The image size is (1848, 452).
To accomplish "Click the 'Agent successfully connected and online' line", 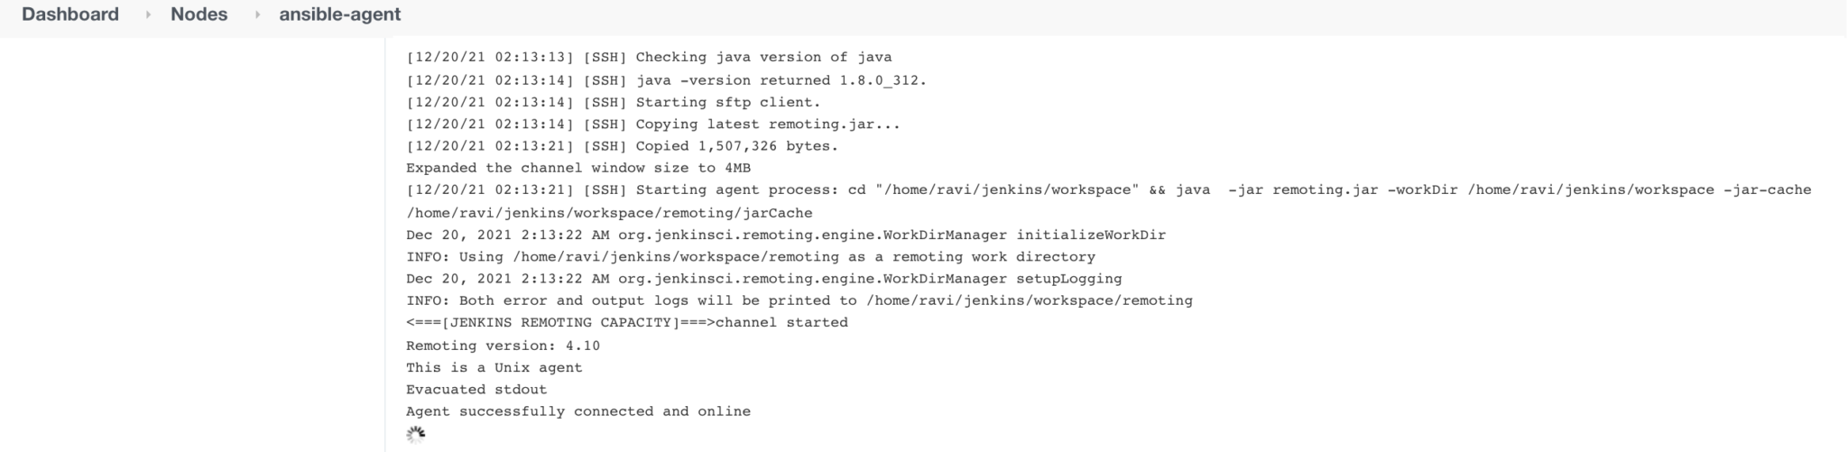I will tap(578, 411).
